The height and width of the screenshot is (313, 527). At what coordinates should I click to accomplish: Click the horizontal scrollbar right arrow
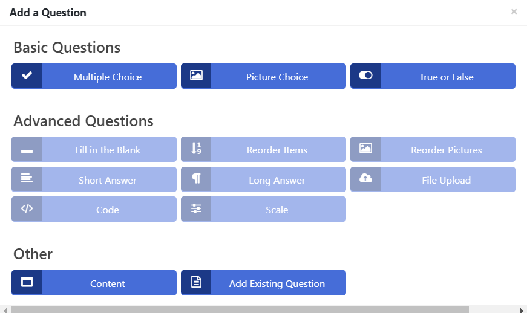coord(522,309)
